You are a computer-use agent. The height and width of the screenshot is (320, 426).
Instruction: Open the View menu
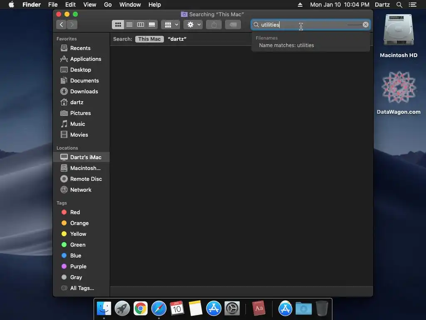[x=90, y=5]
